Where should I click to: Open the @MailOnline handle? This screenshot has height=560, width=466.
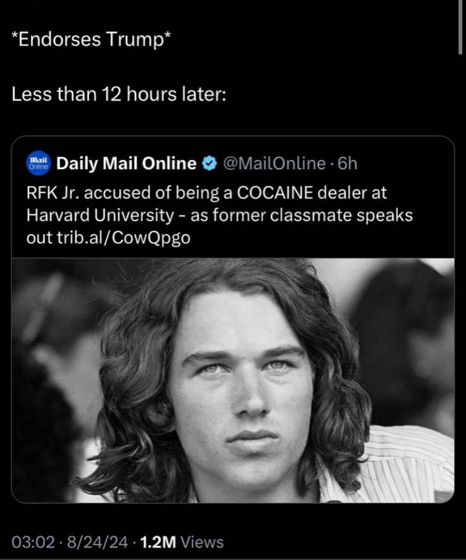coord(275,163)
